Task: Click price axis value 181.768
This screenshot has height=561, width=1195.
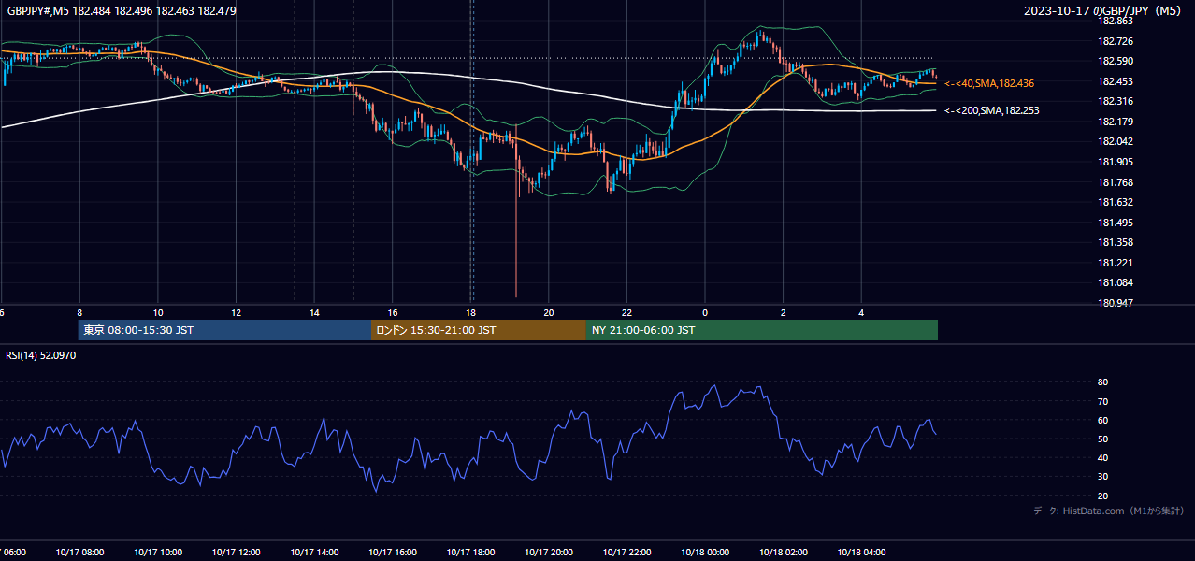Action: [1116, 182]
